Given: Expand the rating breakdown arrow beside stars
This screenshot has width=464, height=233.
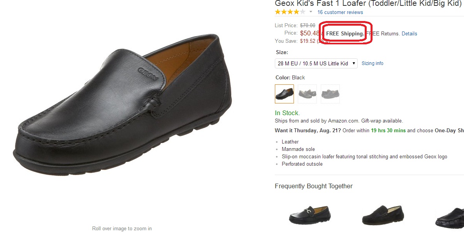Looking at the screenshot, I should [x=311, y=12].
